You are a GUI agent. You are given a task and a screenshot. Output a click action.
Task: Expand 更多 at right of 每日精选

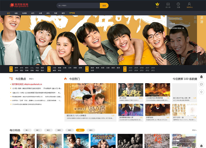(194, 130)
